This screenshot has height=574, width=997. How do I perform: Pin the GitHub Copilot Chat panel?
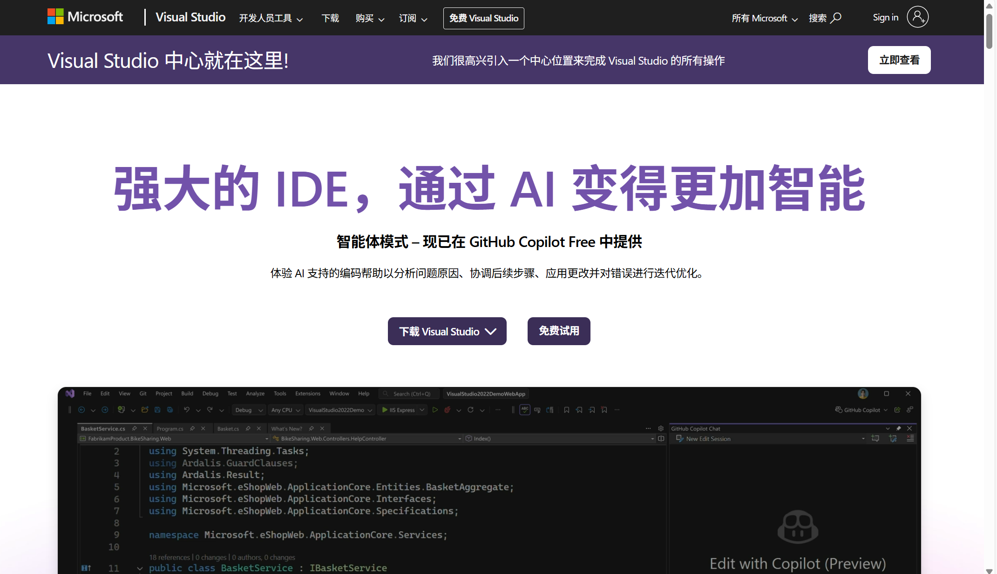(x=898, y=428)
